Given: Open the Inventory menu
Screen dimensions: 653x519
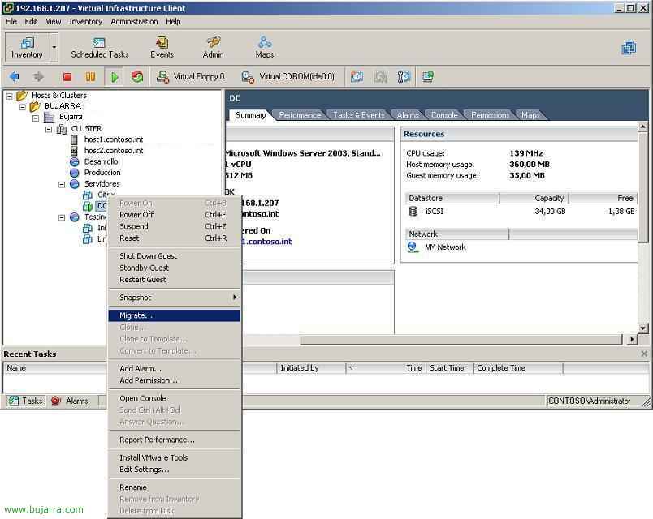Looking at the screenshot, I should click(85, 21).
